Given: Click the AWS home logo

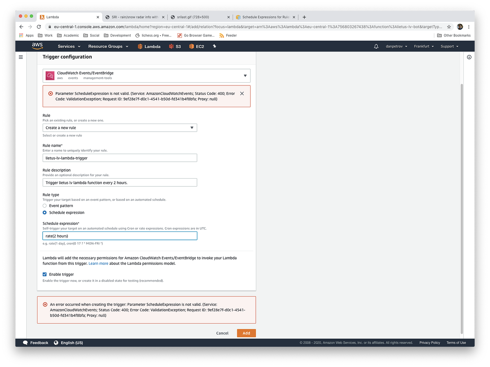Looking at the screenshot, I should (37, 46).
